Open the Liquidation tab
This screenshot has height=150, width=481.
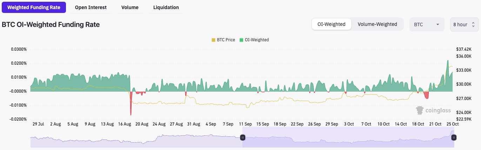166,7
